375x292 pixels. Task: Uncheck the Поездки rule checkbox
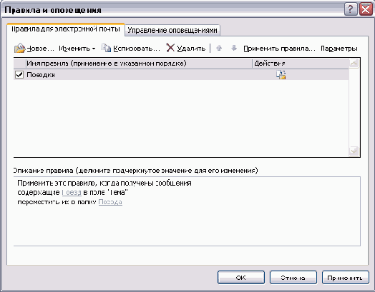click(x=19, y=75)
